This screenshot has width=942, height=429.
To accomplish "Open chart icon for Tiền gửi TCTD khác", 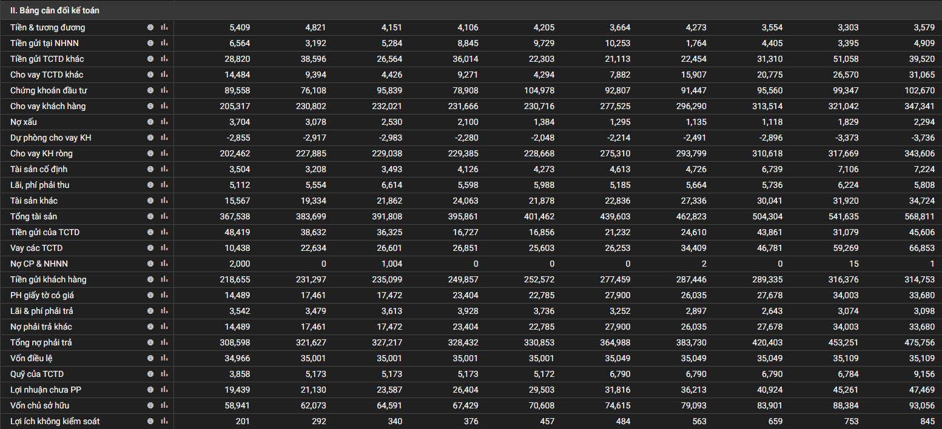I will pos(164,59).
